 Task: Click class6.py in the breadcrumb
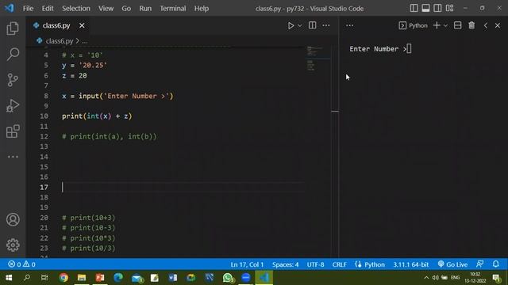coord(60,41)
